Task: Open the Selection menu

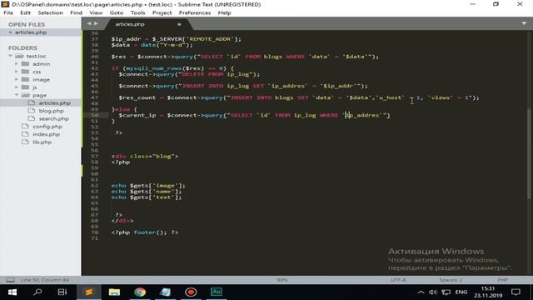Action: (50, 12)
